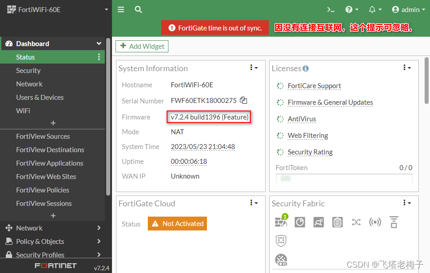The width and height of the screenshot is (430, 273).
Task: Open the notifications bell menu
Action: coord(375,9)
